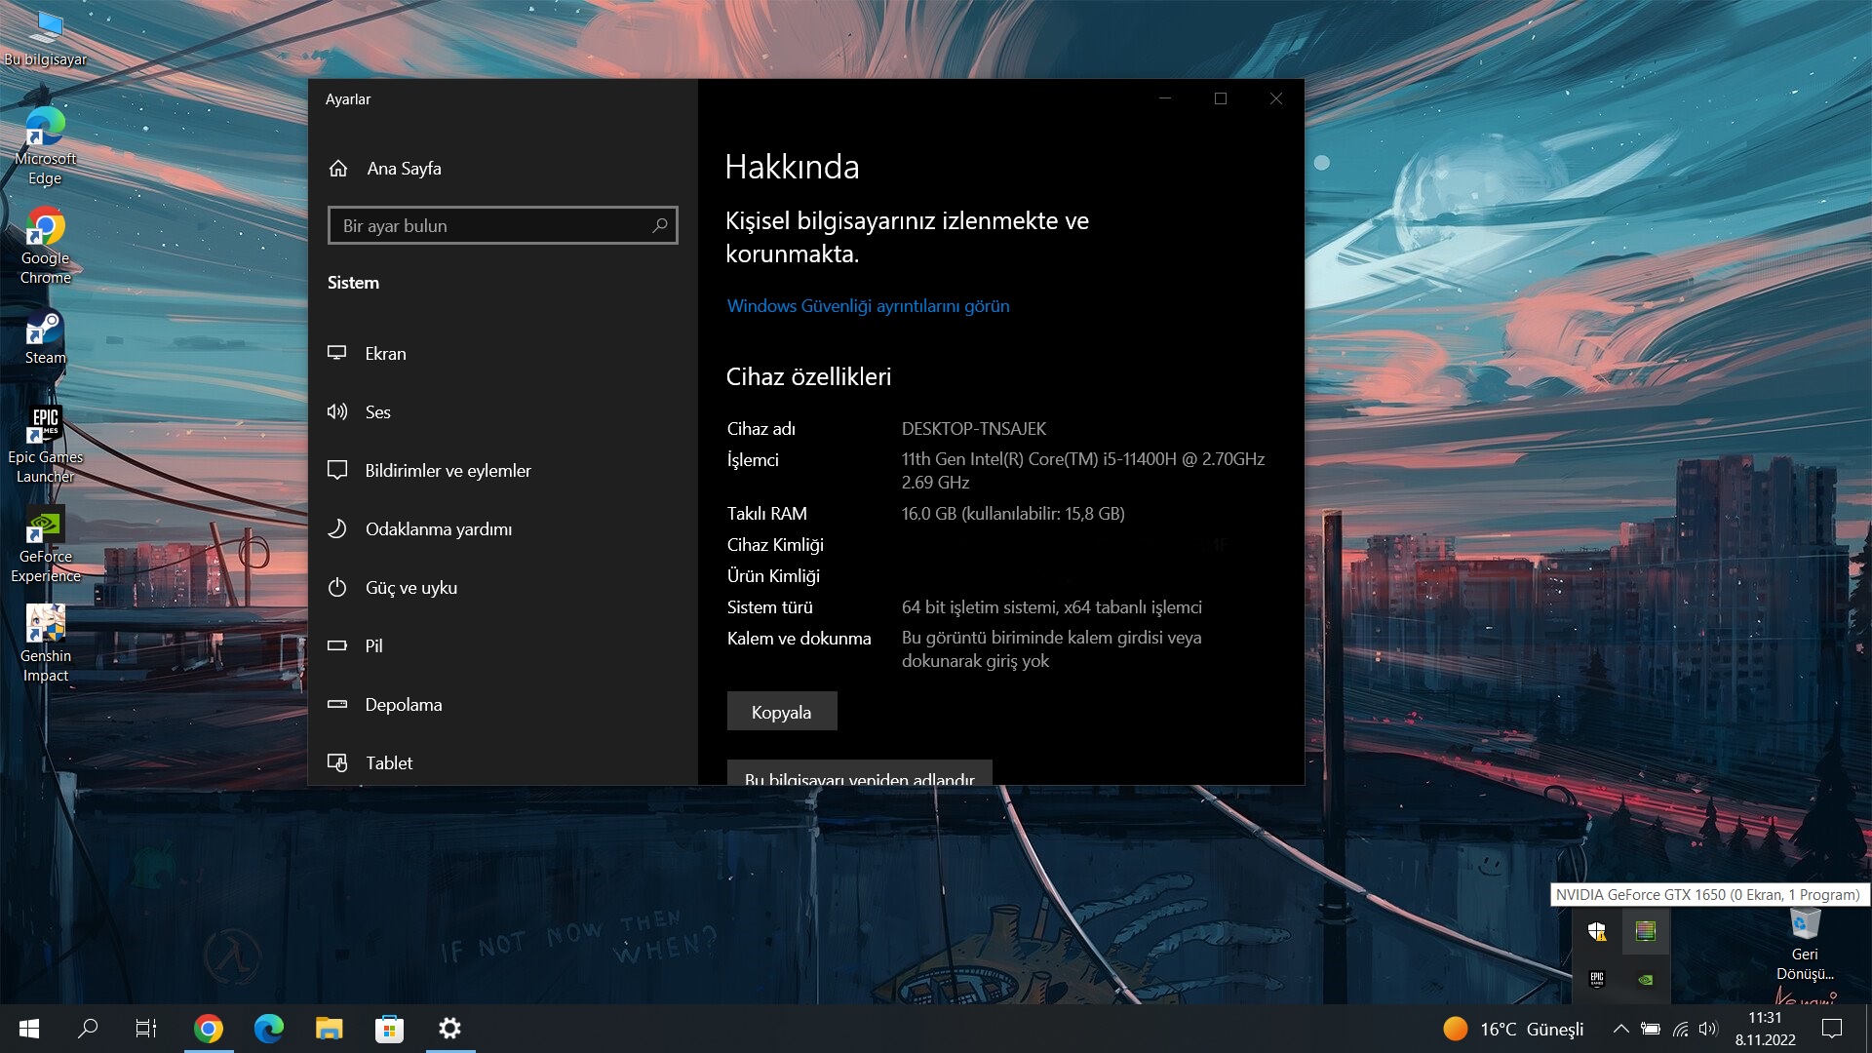The height and width of the screenshot is (1053, 1872).
Task: Click the NVIDIA icon in the tray overflow
Action: coord(1646,980)
